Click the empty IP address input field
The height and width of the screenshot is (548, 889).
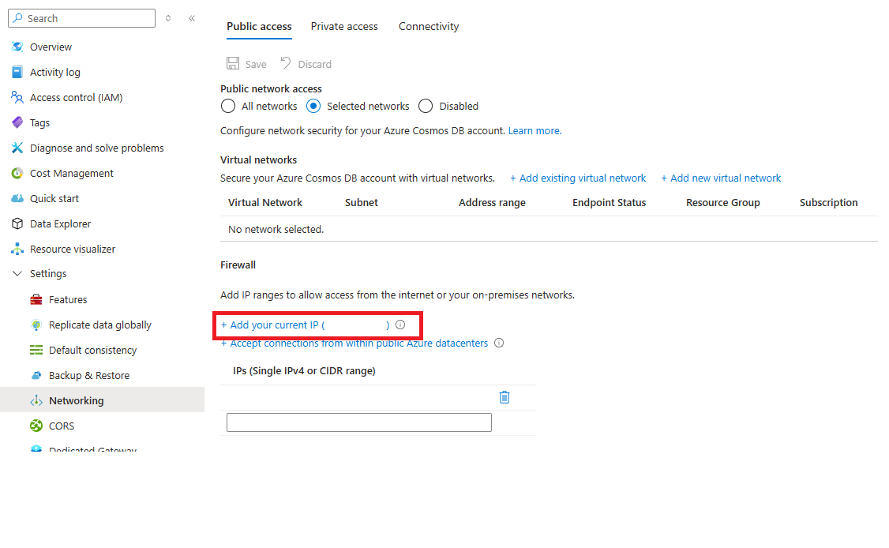click(x=358, y=422)
